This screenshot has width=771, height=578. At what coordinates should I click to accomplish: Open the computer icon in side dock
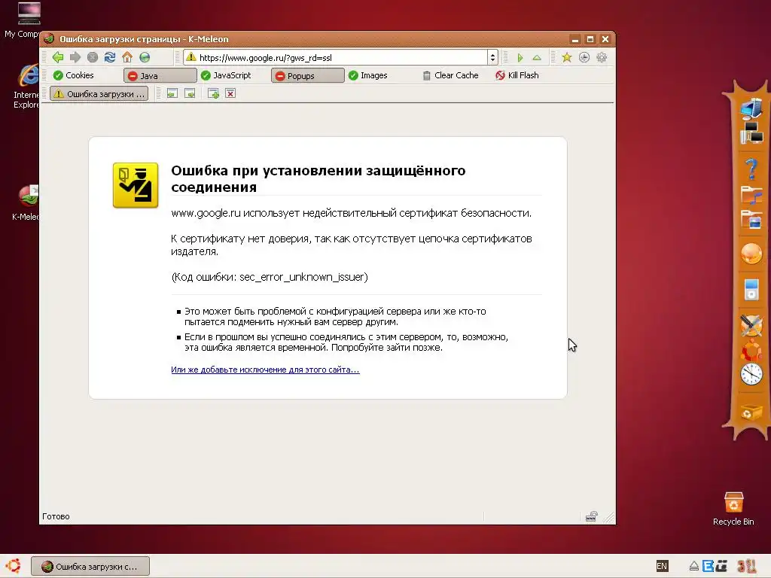pyautogui.click(x=751, y=108)
